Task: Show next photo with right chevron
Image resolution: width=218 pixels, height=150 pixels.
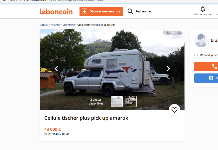Action: point(168,69)
